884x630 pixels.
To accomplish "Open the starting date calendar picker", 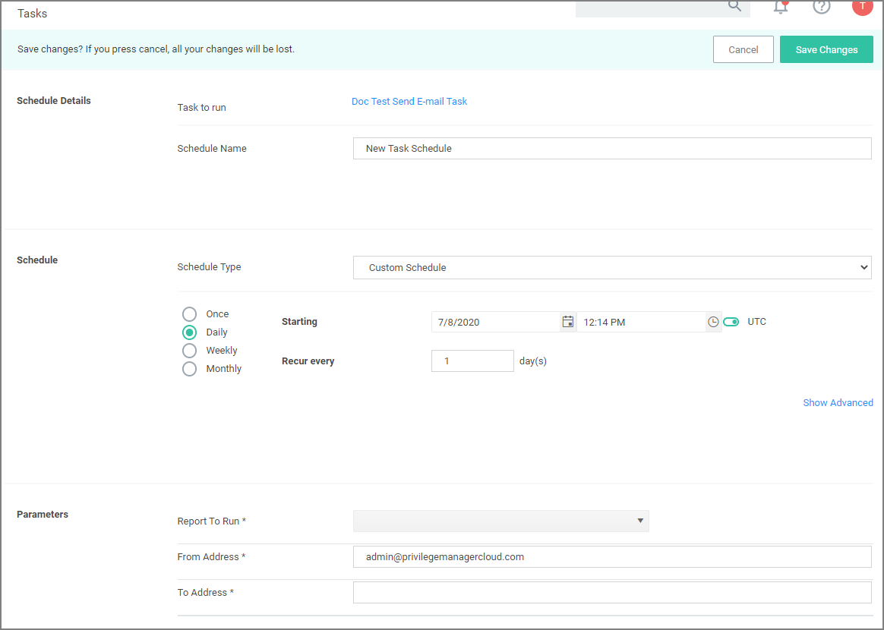I will point(567,322).
